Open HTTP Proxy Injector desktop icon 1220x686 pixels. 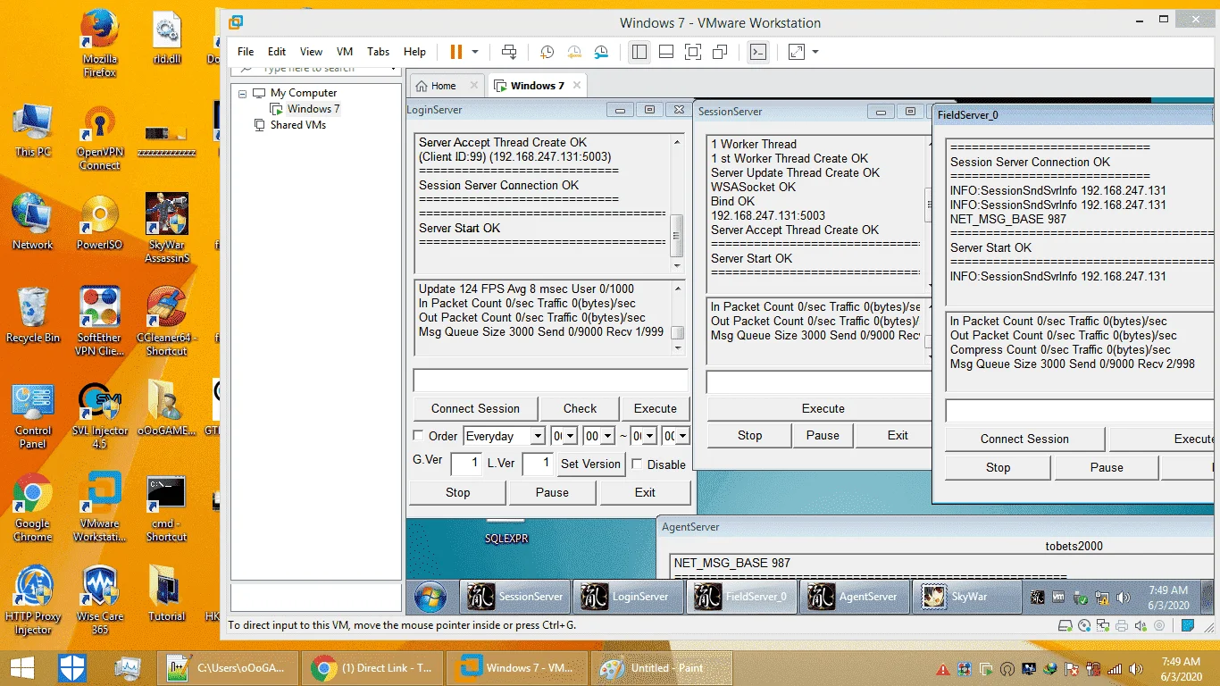click(33, 599)
